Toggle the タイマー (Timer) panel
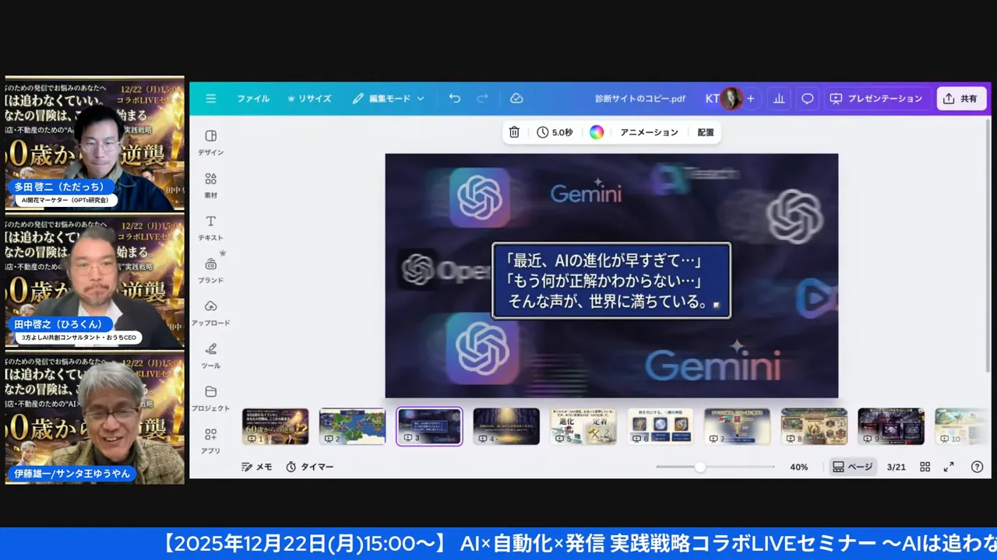 (310, 467)
